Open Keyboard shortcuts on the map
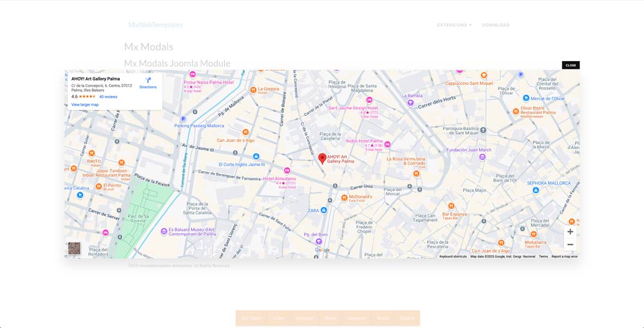 pyautogui.click(x=453, y=257)
